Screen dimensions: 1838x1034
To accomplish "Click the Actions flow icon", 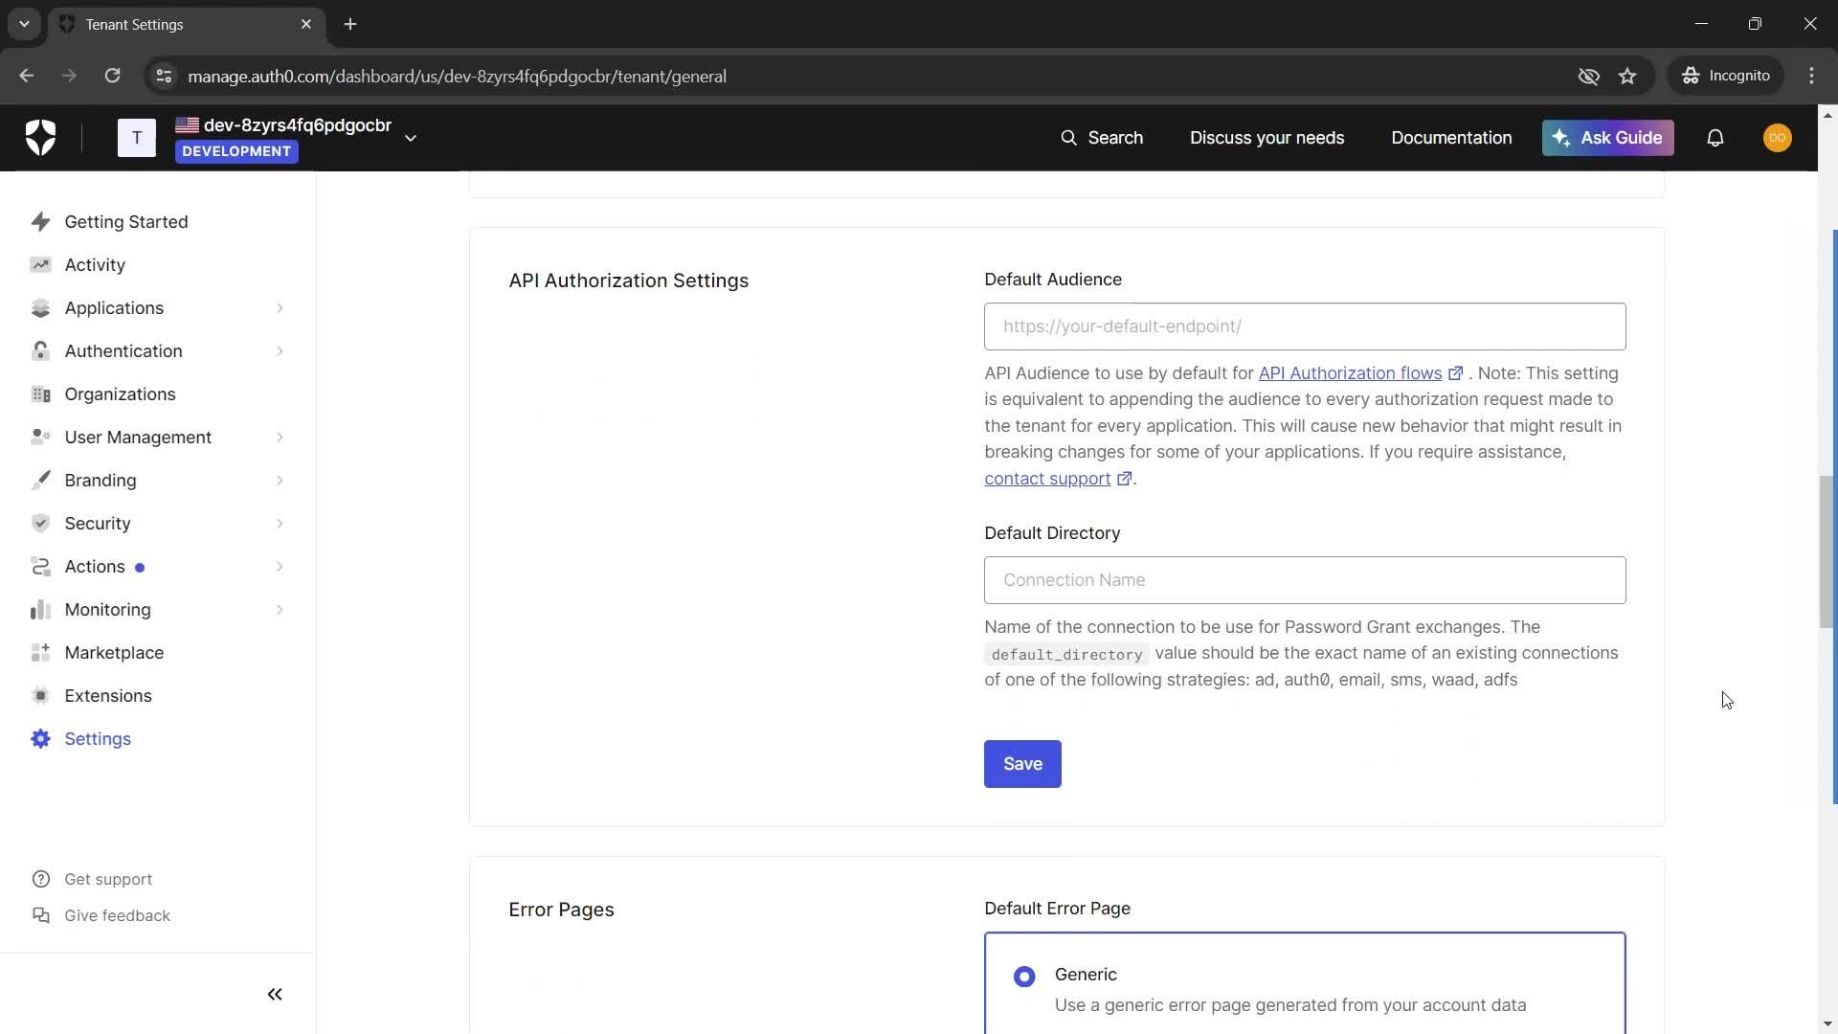I will [x=40, y=567].
